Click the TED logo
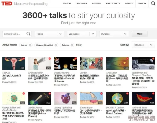The image size is (157, 123). [7, 3]
